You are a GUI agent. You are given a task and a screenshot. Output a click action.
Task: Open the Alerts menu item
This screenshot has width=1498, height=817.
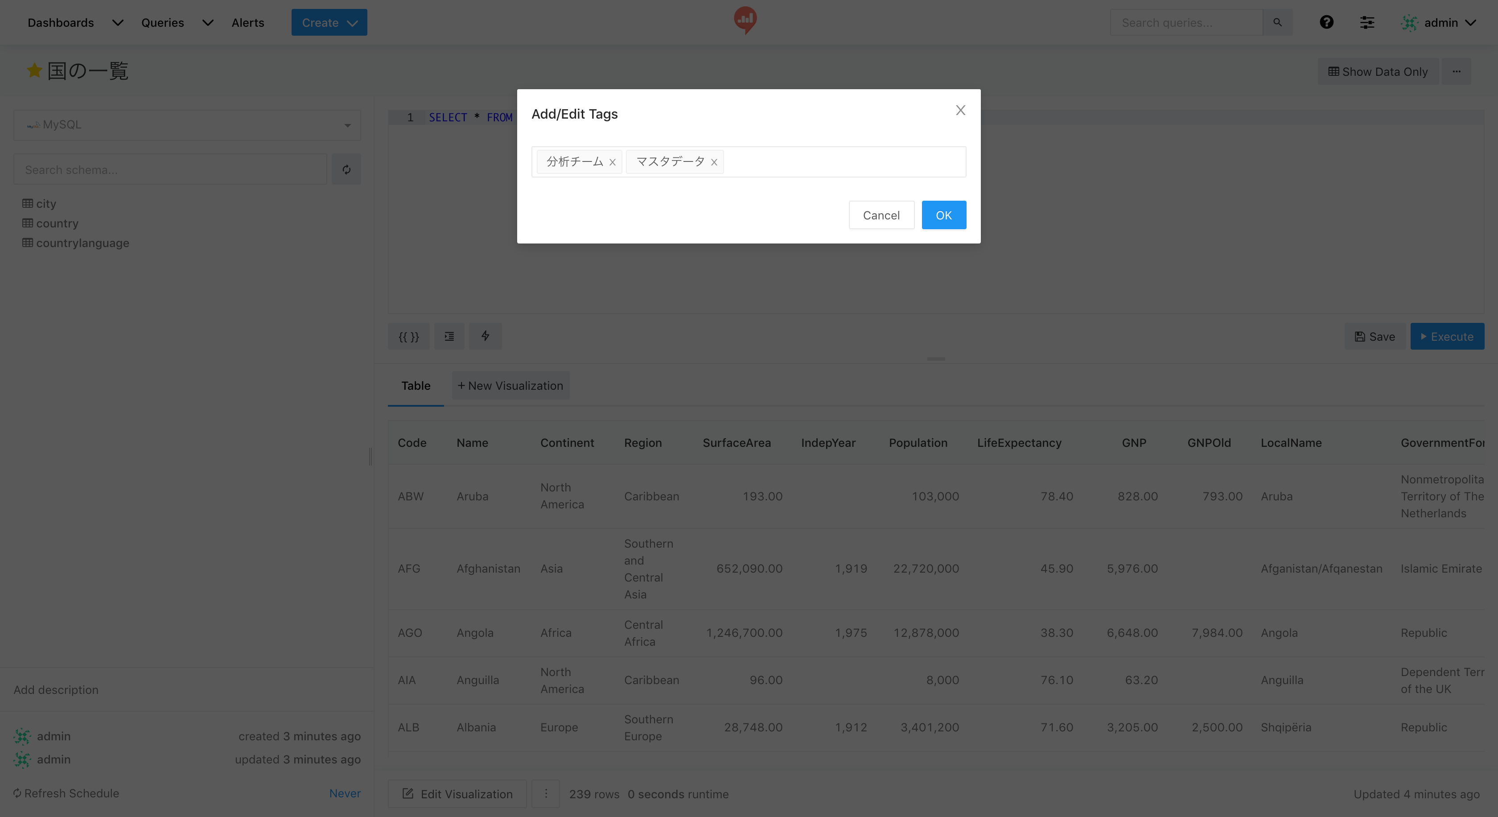[x=248, y=22]
